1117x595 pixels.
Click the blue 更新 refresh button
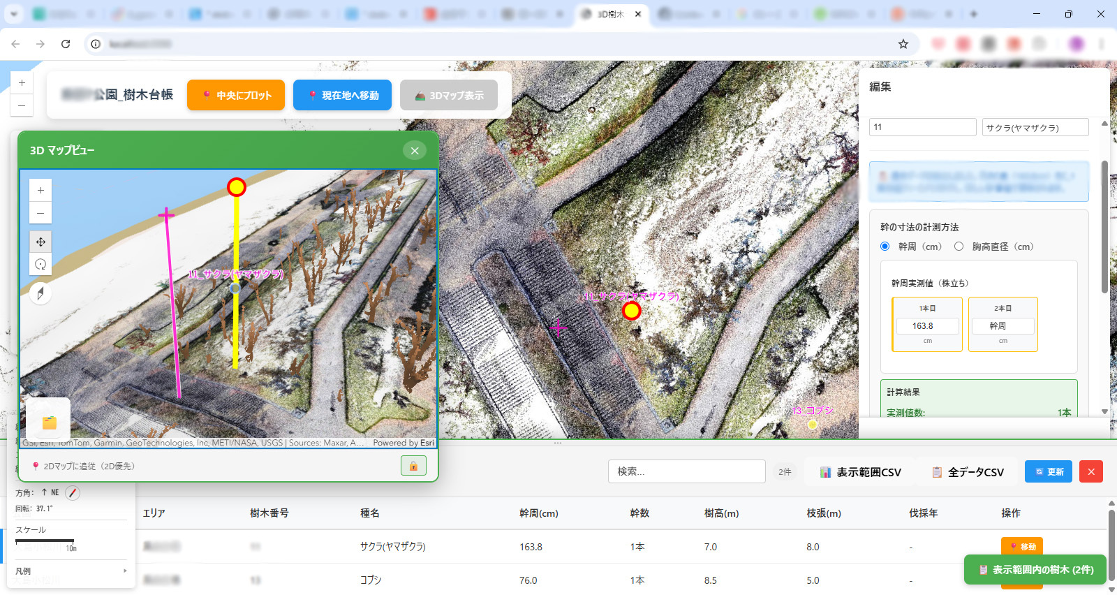point(1048,472)
